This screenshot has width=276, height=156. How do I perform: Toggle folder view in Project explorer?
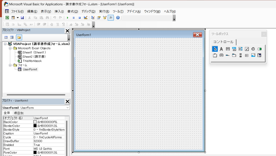19,38
